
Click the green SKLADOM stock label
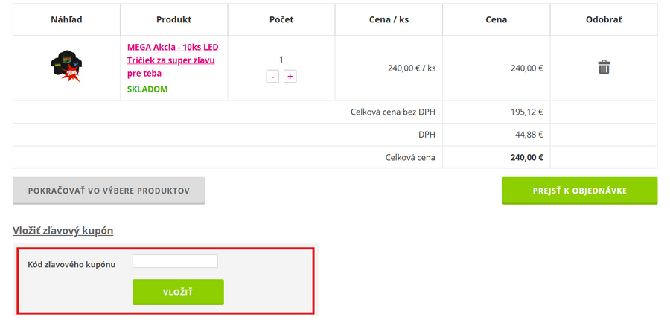click(147, 89)
